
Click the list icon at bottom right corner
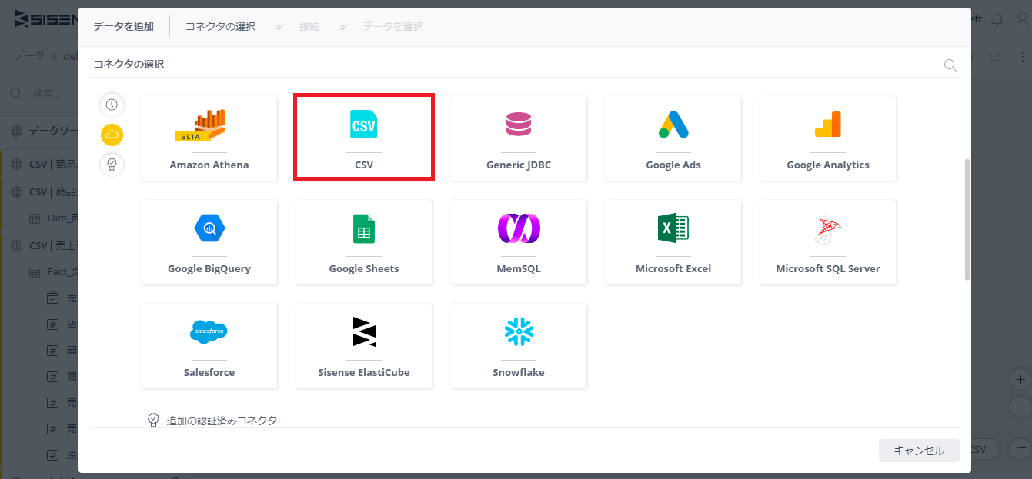(x=1020, y=449)
